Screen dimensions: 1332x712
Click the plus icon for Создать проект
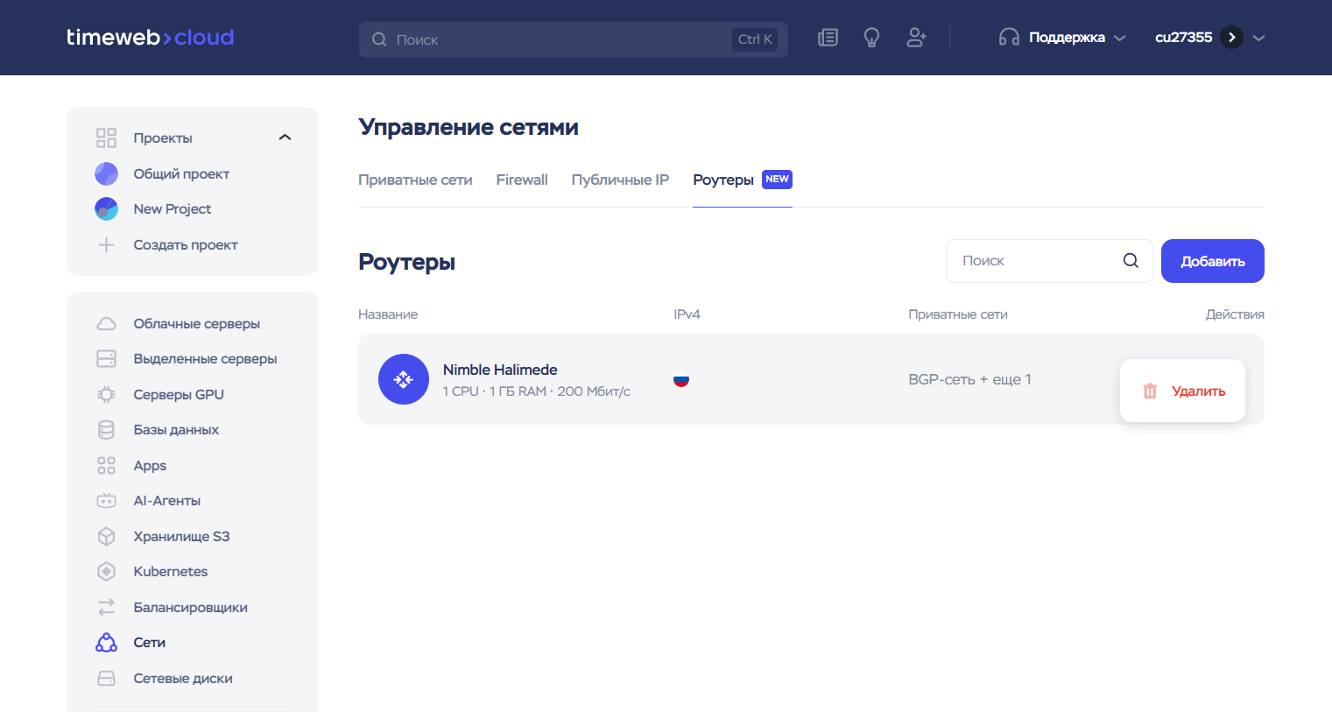click(x=106, y=245)
